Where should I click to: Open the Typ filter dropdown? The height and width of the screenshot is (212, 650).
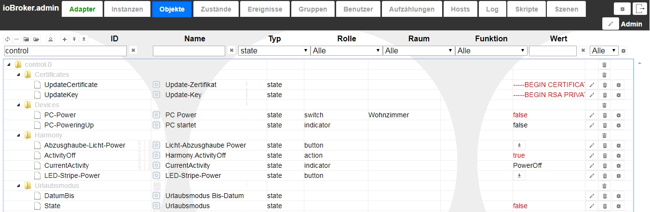(274, 50)
